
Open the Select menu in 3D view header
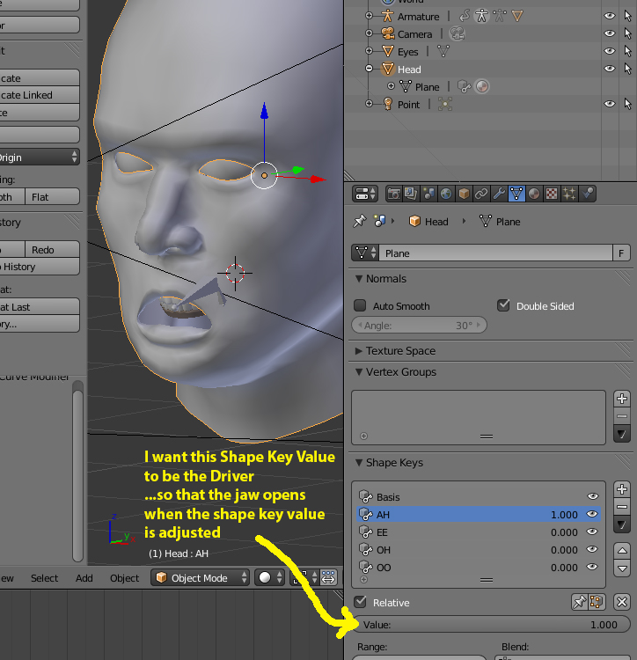click(x=44, y=578)
